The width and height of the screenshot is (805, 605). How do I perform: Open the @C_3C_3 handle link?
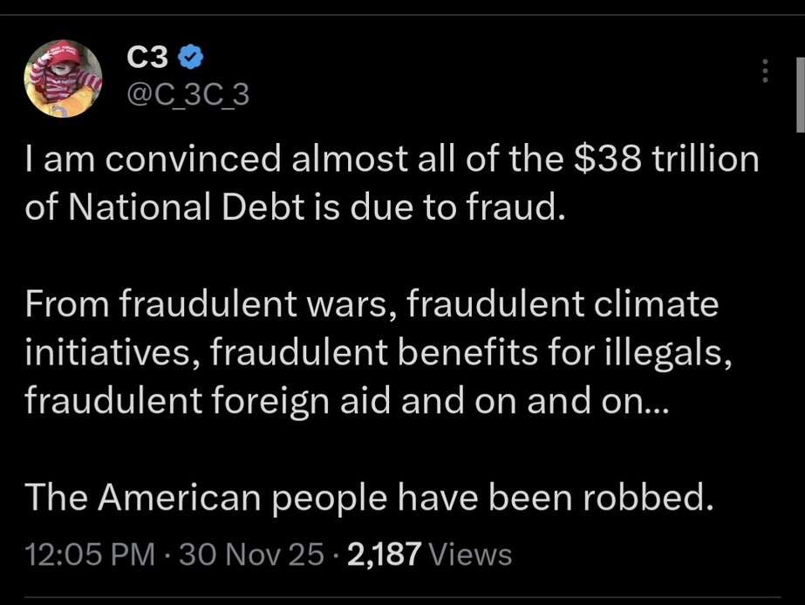188,95
